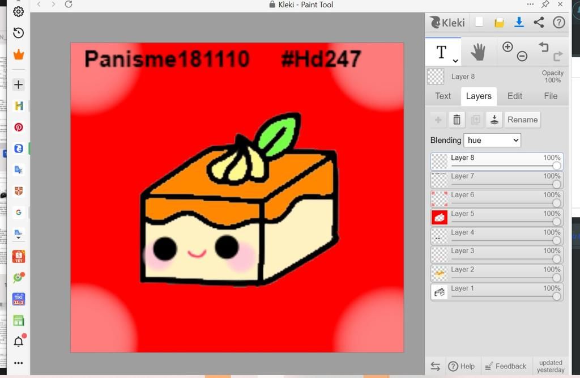Select Layer 6 in the layers list

(497, 199)
